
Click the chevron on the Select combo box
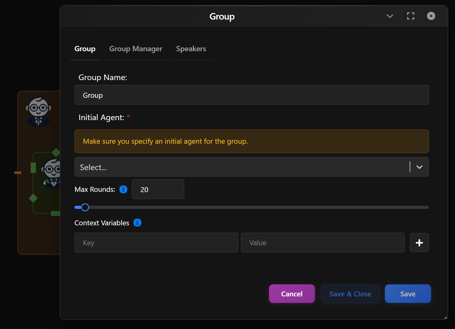(x=419, y=167)
